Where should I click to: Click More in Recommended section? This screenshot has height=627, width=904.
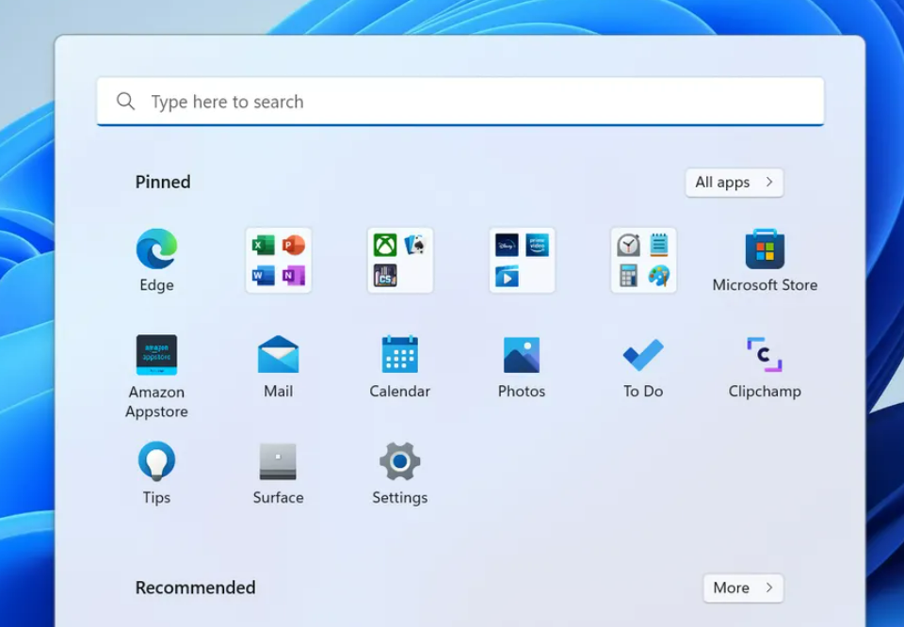pyautogui.click(x=743, y=587)
